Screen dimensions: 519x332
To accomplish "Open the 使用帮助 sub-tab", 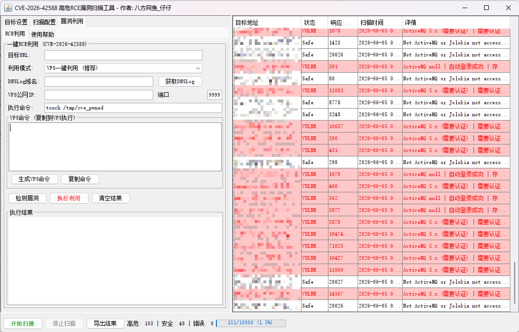I will (42, 34).
